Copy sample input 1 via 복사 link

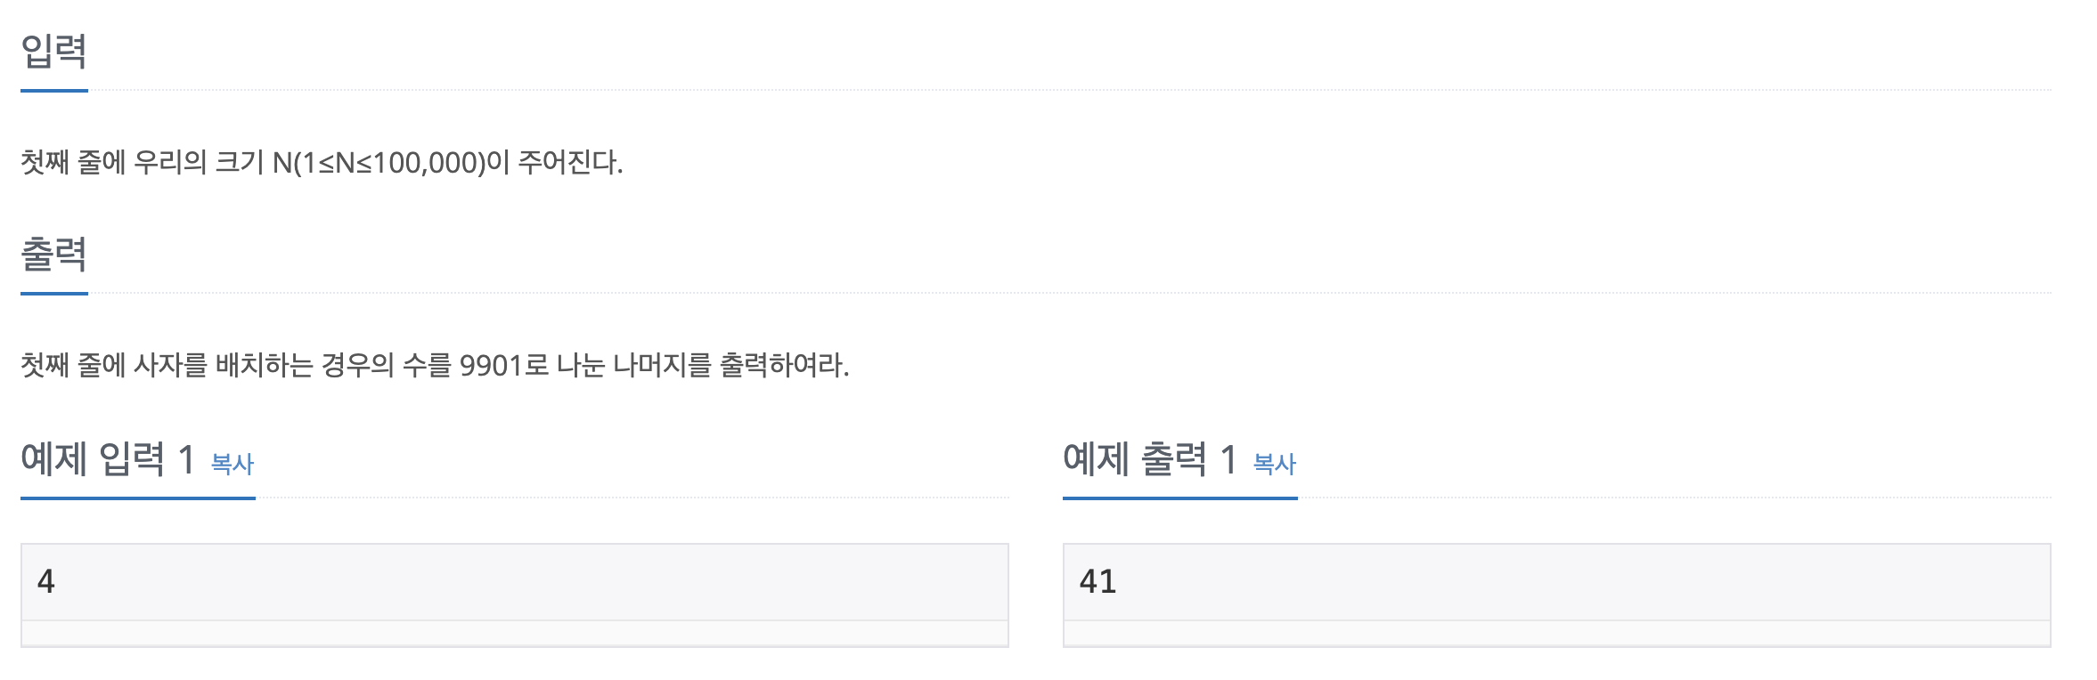pyautogui.click(x=233, y=464)
